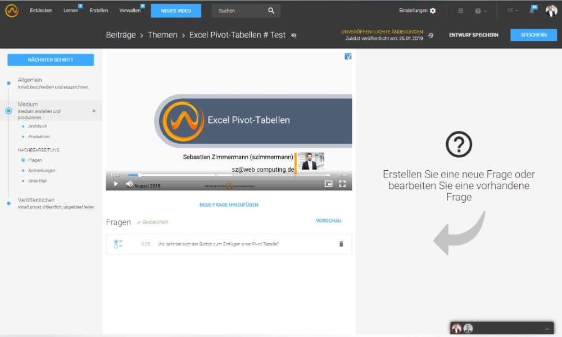Screen dimensions: 562x337
Task: Collapse the Medium step with the X icon
Action: pos(94,111)
